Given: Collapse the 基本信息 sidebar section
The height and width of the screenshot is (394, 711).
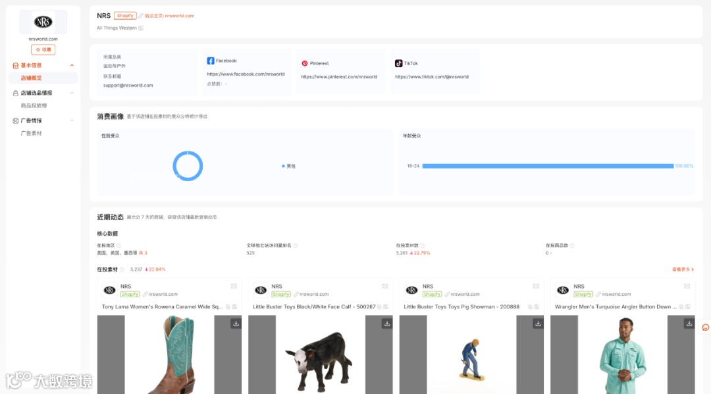Looking at the screenshot, I should [x=72, y=65].
